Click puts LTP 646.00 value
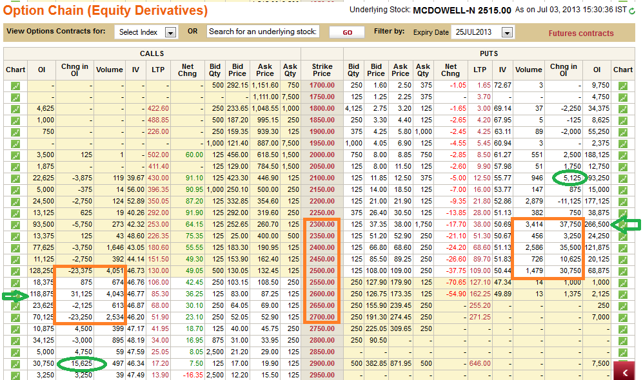Image resolution: width=643 pixels, height=380 pixels. click(x=480, y=363)
